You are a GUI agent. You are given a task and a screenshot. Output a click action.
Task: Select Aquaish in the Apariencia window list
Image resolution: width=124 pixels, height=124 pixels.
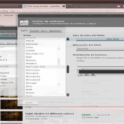pyautogui.click(x=5, y=73)
